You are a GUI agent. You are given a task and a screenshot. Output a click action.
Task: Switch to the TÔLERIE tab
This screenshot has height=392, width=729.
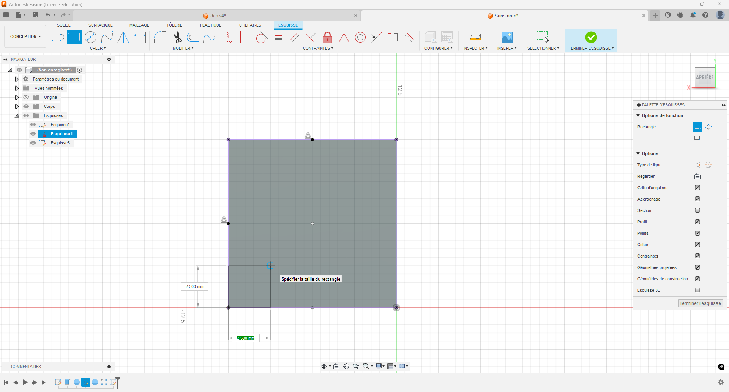click(x=174, y=25)
